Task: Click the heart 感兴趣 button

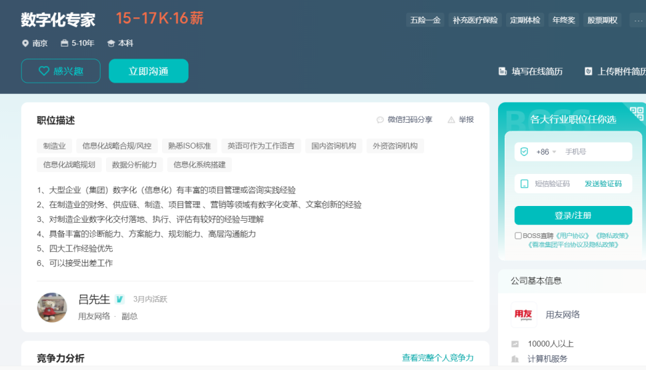Action: pyautogui.click(x=61, y=71)
